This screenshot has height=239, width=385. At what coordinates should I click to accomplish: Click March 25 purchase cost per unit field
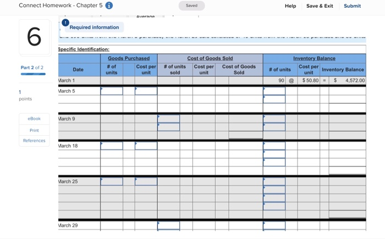146,181
